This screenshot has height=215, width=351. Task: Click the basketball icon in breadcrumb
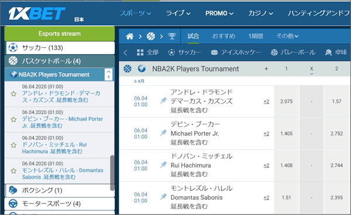[151, 36]
